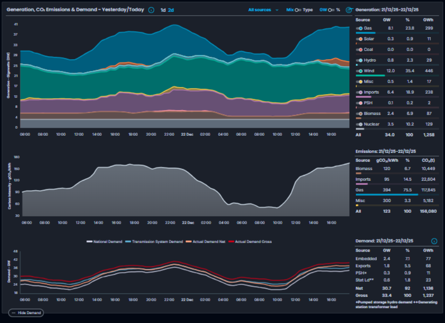The width and height of the screenshot is (445, 323).
Task: Select the 2d time range
Action: click(x=171, y=9)
